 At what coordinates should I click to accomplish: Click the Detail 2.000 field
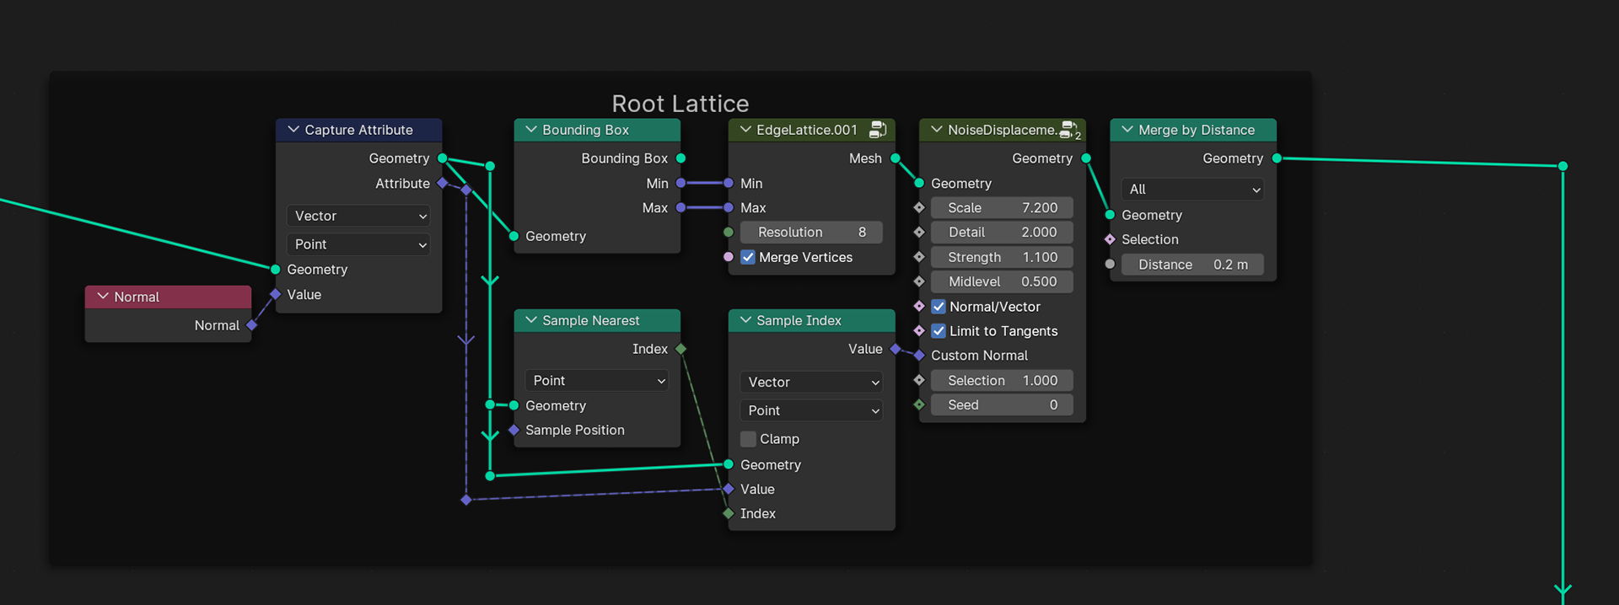coord(1002,232)
